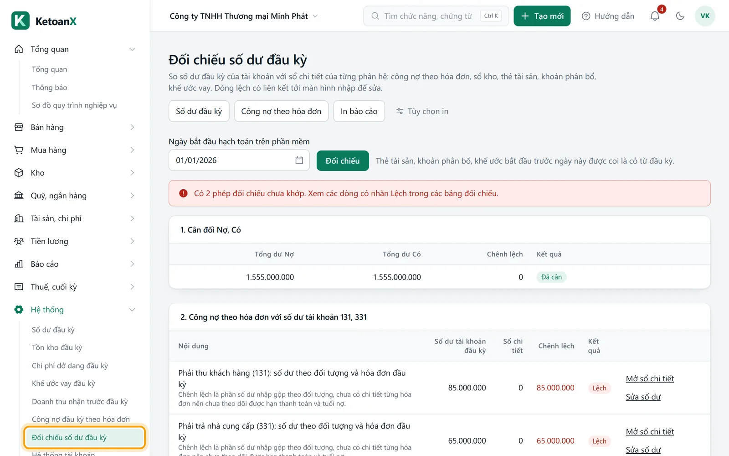This screenshot has width=729, height=456.
Task: Open Mở sổ chi tiết for account 331
Action: (650, 431)
